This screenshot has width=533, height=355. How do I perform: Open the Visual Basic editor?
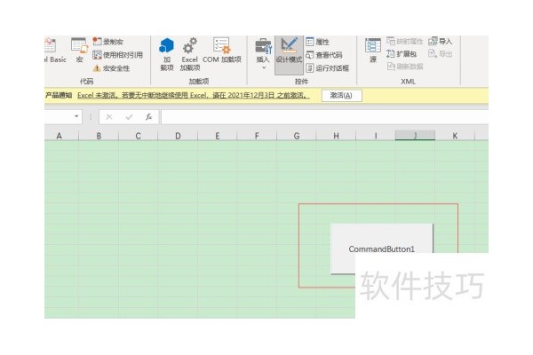point(54,51)
